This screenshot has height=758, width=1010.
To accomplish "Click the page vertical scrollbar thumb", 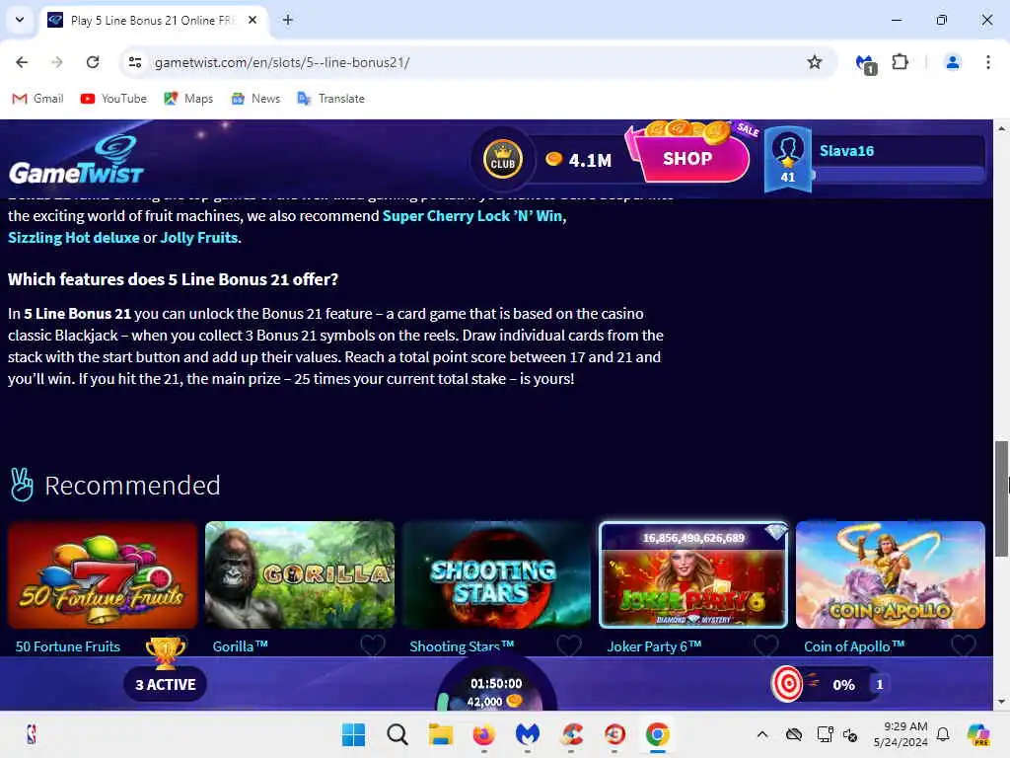I will click(x=1001, y=498).
